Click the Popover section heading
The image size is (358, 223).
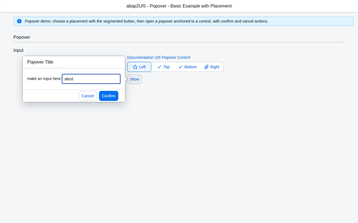point(22,37)
